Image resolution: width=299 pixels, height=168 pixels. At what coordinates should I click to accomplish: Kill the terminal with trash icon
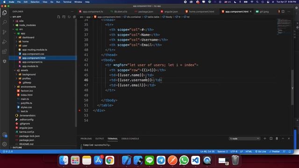click(277, 139)
